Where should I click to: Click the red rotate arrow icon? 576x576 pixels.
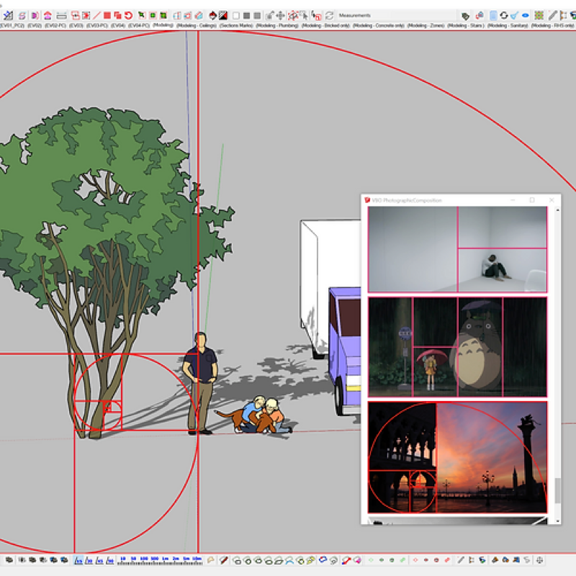coord(128,15)
